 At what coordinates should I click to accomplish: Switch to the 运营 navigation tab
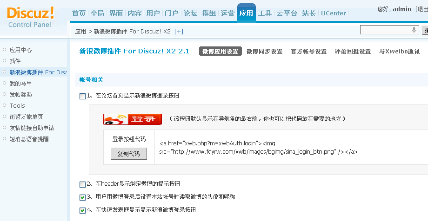click(227, 13)
